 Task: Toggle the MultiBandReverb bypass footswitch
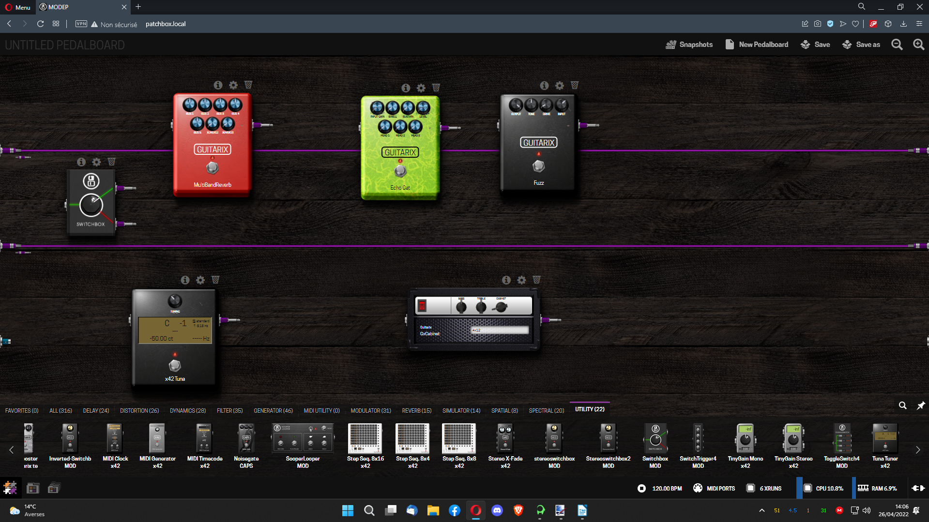pos(212,168)
